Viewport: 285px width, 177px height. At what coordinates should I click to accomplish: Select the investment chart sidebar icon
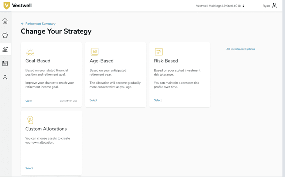pos(5,49)
